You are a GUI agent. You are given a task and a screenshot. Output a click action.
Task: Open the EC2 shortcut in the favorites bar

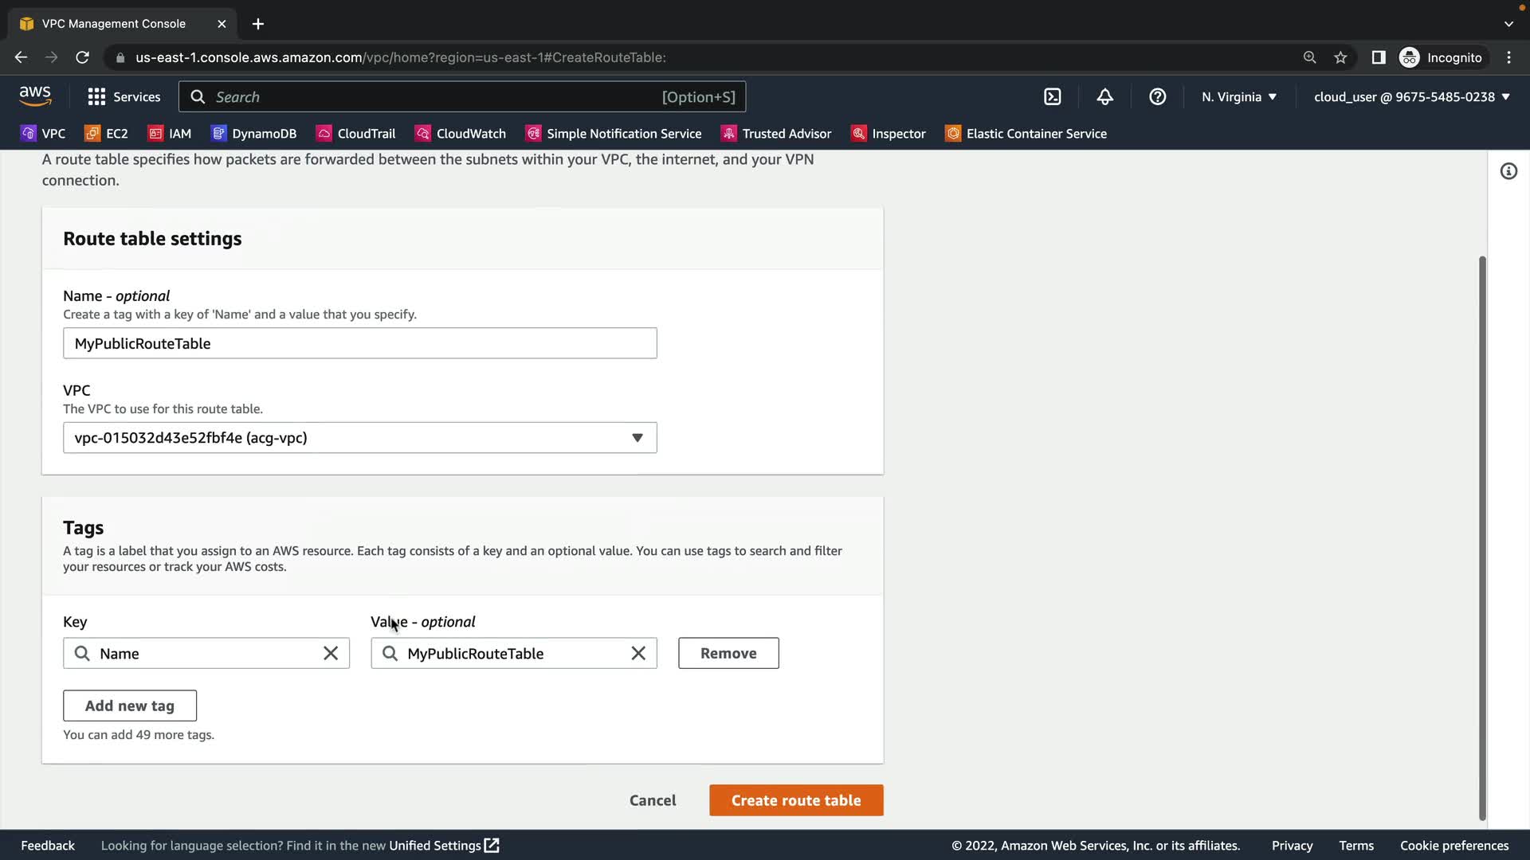pos(107,134)
